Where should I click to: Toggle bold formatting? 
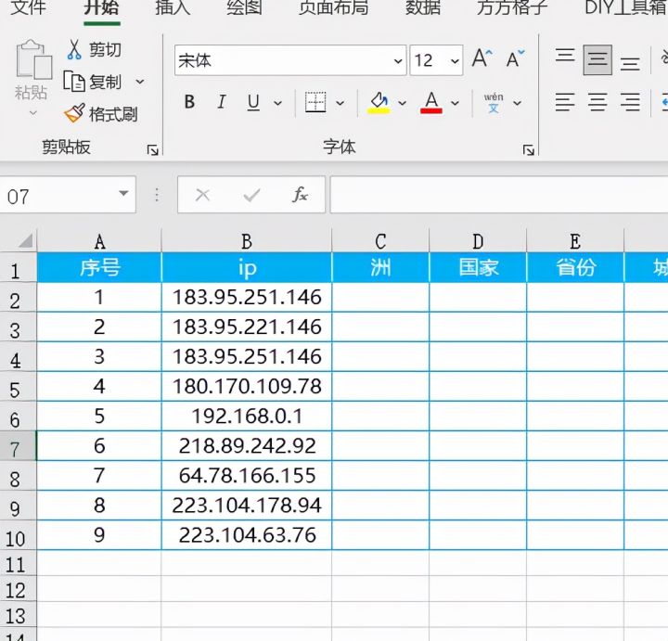tap(189, 102)
